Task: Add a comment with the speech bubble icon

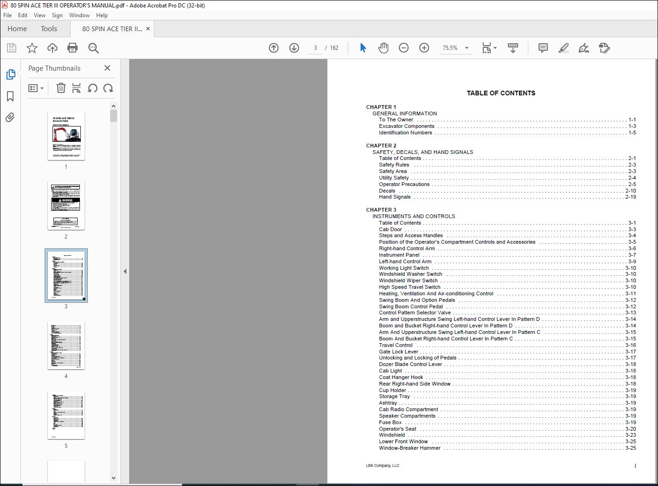Action: click(x=543, y=48)
